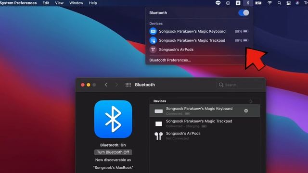Viewport: 308px width, 173px height.
Task: Open Siri from the menu bar
Action: (x=297, y=3)
